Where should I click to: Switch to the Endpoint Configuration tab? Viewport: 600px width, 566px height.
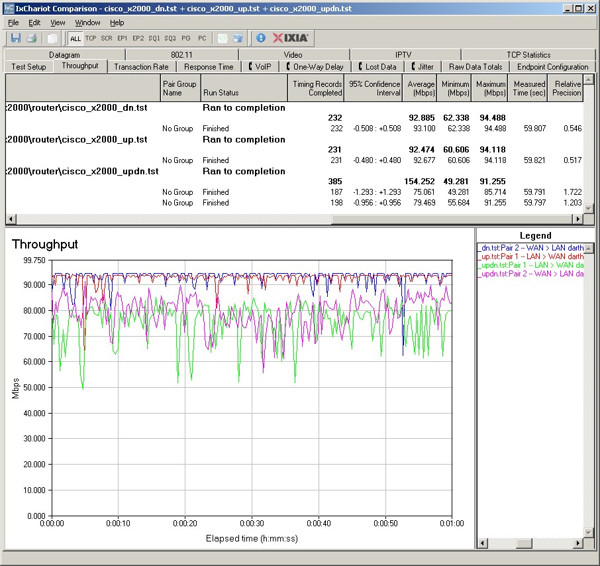click(552, 67)
